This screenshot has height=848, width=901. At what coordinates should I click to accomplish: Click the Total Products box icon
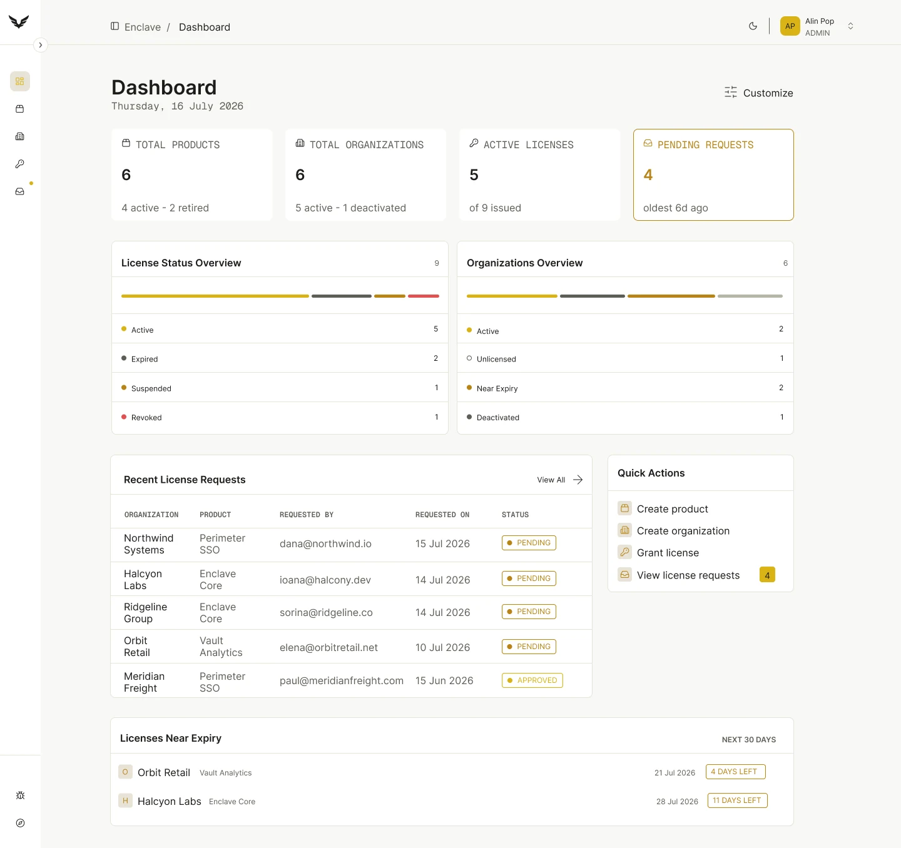[x=126, y=143]
